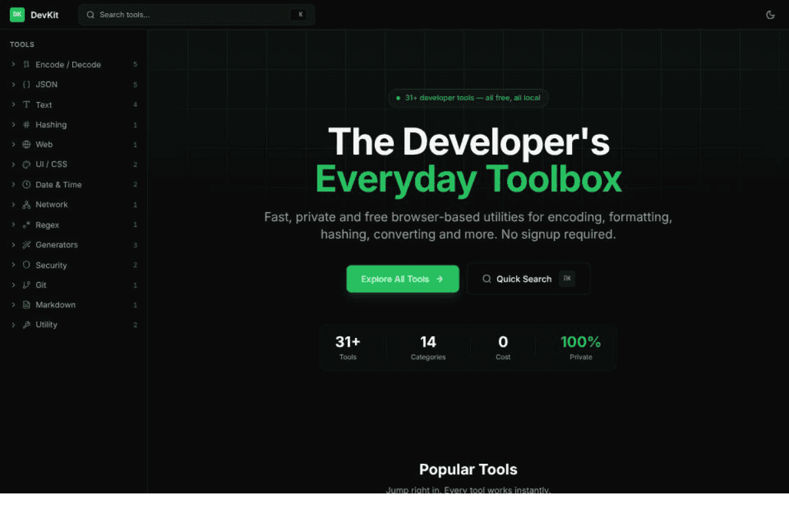Click the TOOLS sidebar header
Screen dimensions: 789x525
[22, 45]
